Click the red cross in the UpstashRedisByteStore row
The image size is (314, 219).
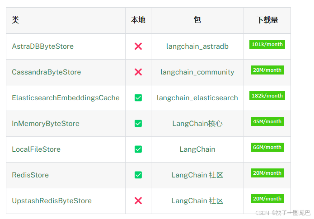[138, 200]
